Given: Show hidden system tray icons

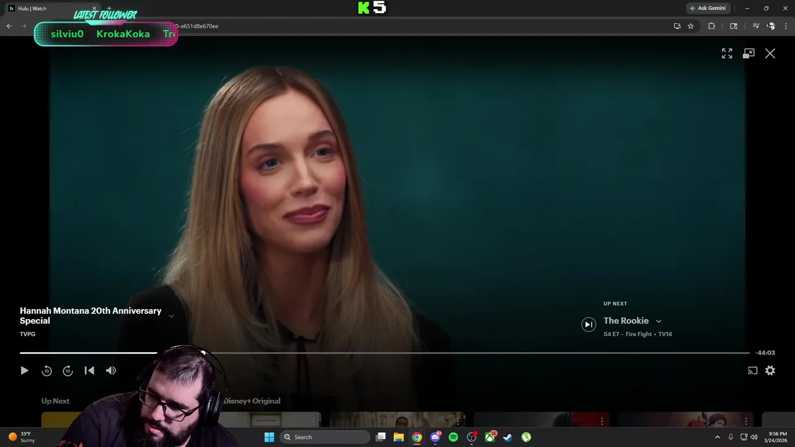Looking at the screenshot, I should coord(717,437).
